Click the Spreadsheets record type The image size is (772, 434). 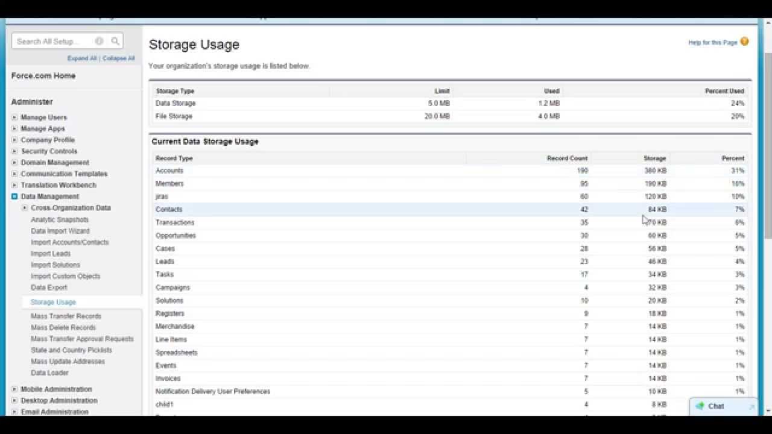click(x=176, y=353)
